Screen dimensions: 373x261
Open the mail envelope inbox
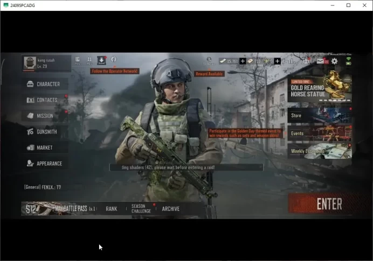point(320,61)
